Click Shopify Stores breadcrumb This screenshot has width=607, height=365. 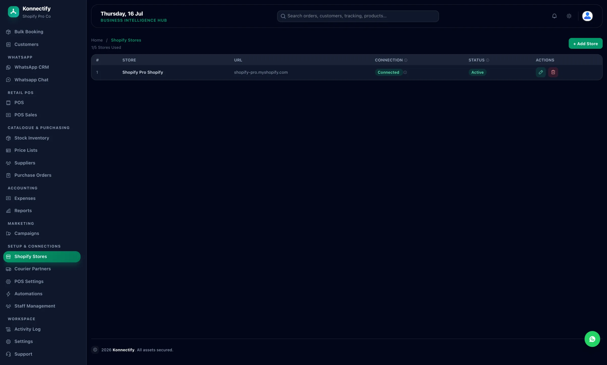coord(126,40)
